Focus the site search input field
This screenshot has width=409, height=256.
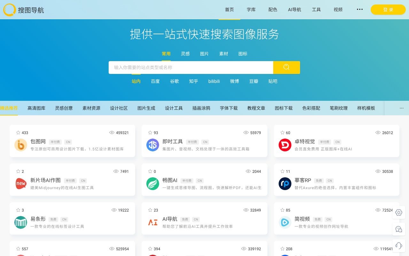(x=191, y=68)
